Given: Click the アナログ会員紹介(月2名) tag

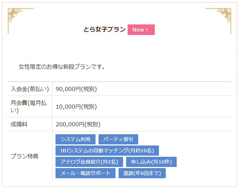Looking at the screenshot, I should pyautogui.click(x=89, y=162).
